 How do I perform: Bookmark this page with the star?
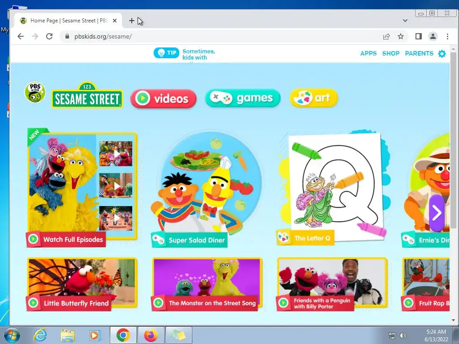point(401,36)
